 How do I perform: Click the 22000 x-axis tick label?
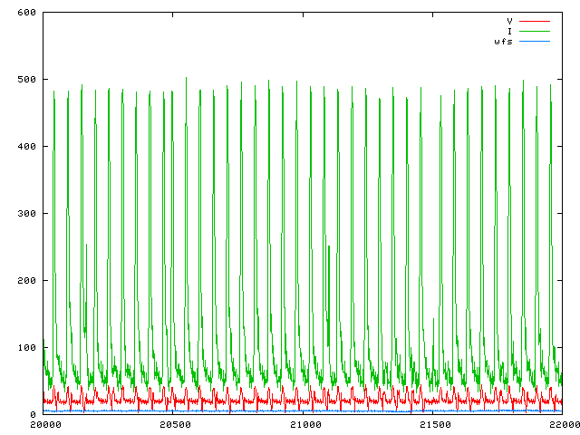point(562,424)
